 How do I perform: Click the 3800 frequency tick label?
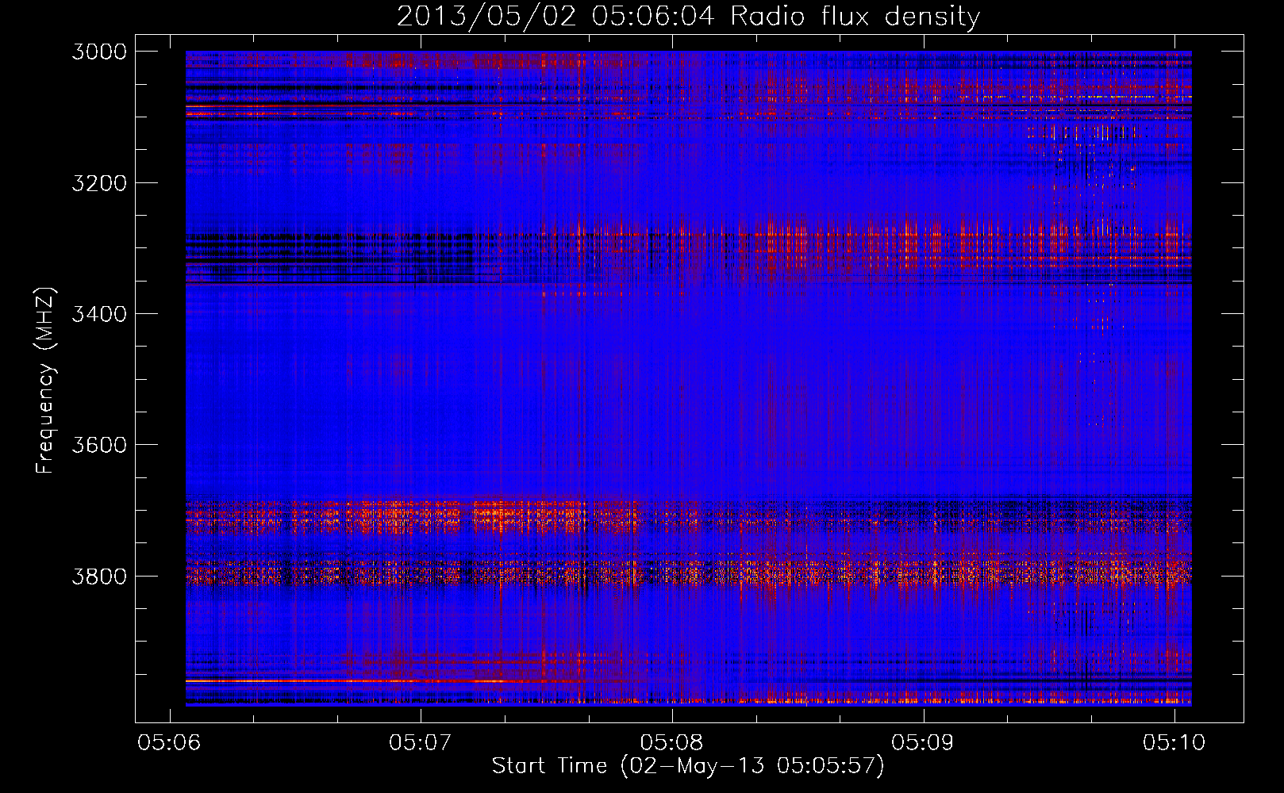point(99,576)
